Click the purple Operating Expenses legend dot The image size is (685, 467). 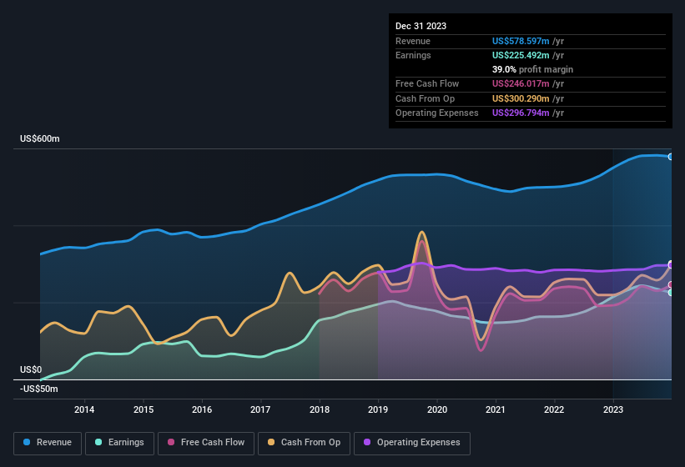coord(367,442)
